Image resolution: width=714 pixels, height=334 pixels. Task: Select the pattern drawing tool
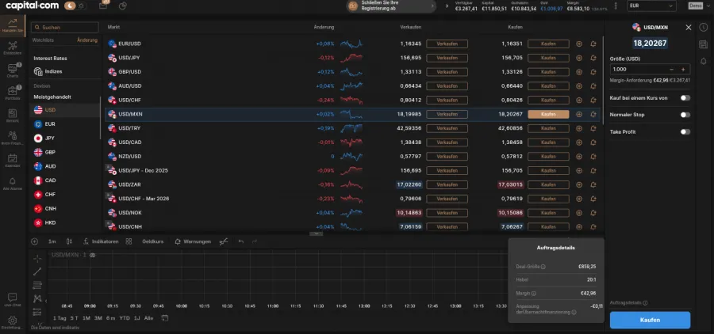[37, 298]
